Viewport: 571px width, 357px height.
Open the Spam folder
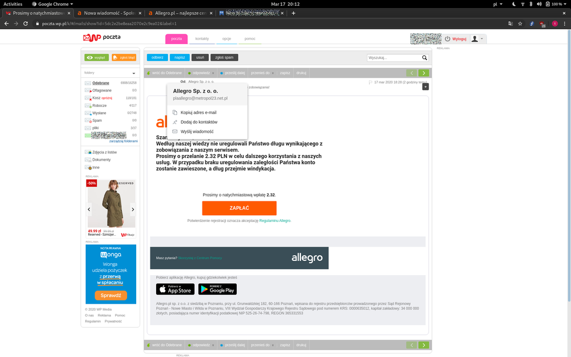[x=97, y=120]
